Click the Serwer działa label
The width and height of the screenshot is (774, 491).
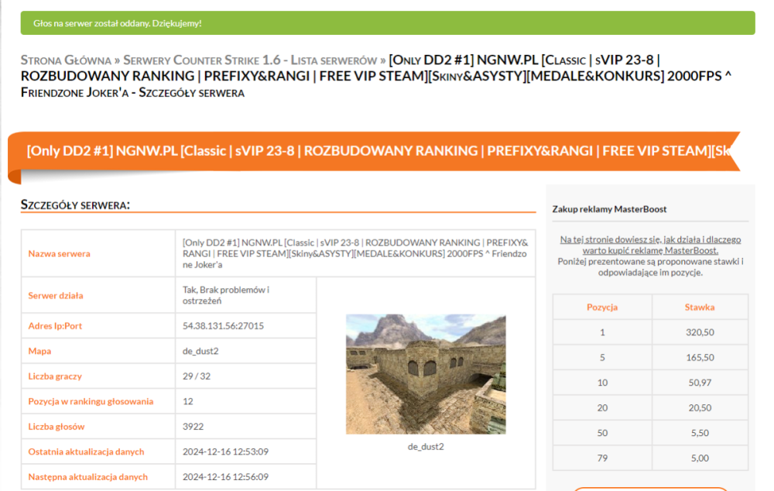pyautogui.click(x=56, y=295)
